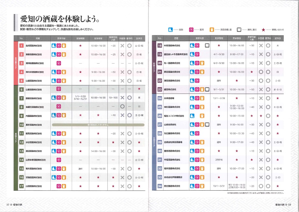Click the pink yen icon in row No. 2
The width and height of the screenshot is (299, 212).
[x=59, y=54]
